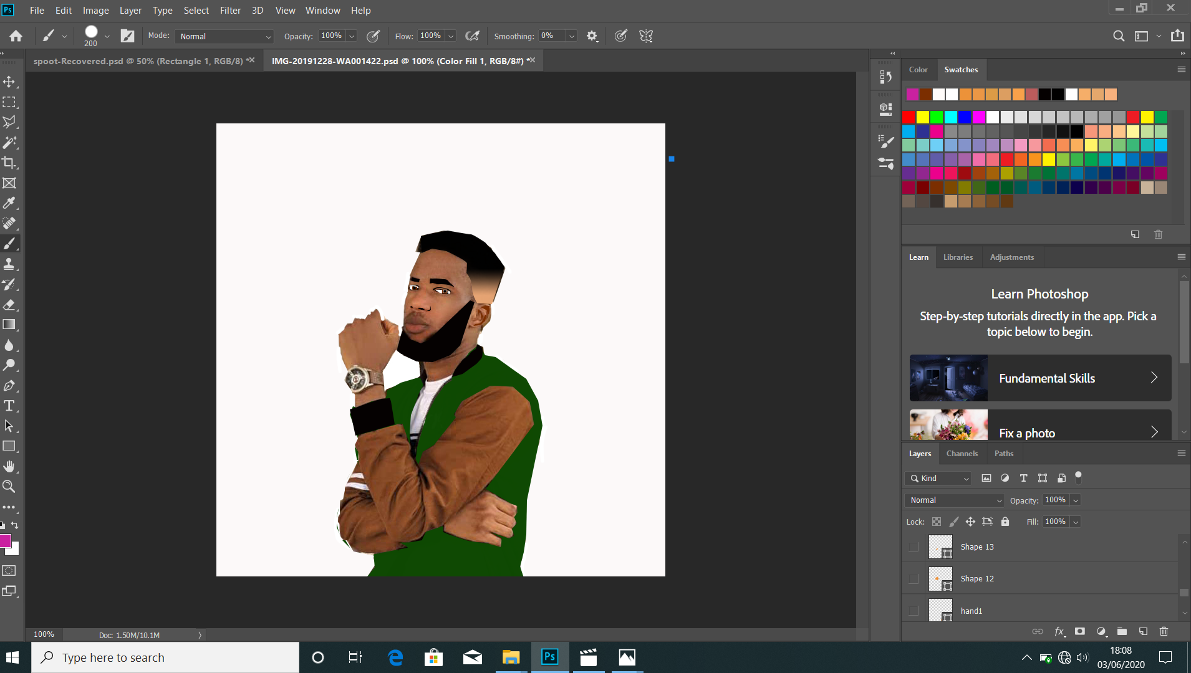The image size is (1191, 673).
Task: Select the Horizontal Type tool
Action: 9,406
